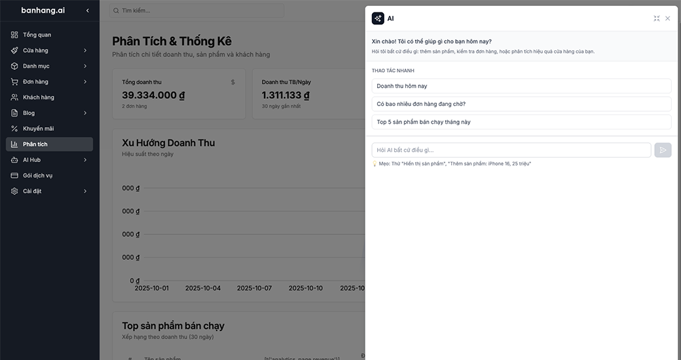Open Khách hàng menu item
The width and height of the screenshot is (681, 360).
(x=50, y=98)
